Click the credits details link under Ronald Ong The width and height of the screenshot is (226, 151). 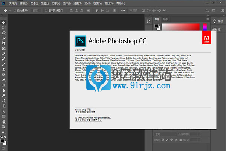pyautogui.click(x=85, y=112)
